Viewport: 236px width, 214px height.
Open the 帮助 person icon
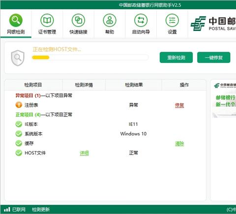110,20
